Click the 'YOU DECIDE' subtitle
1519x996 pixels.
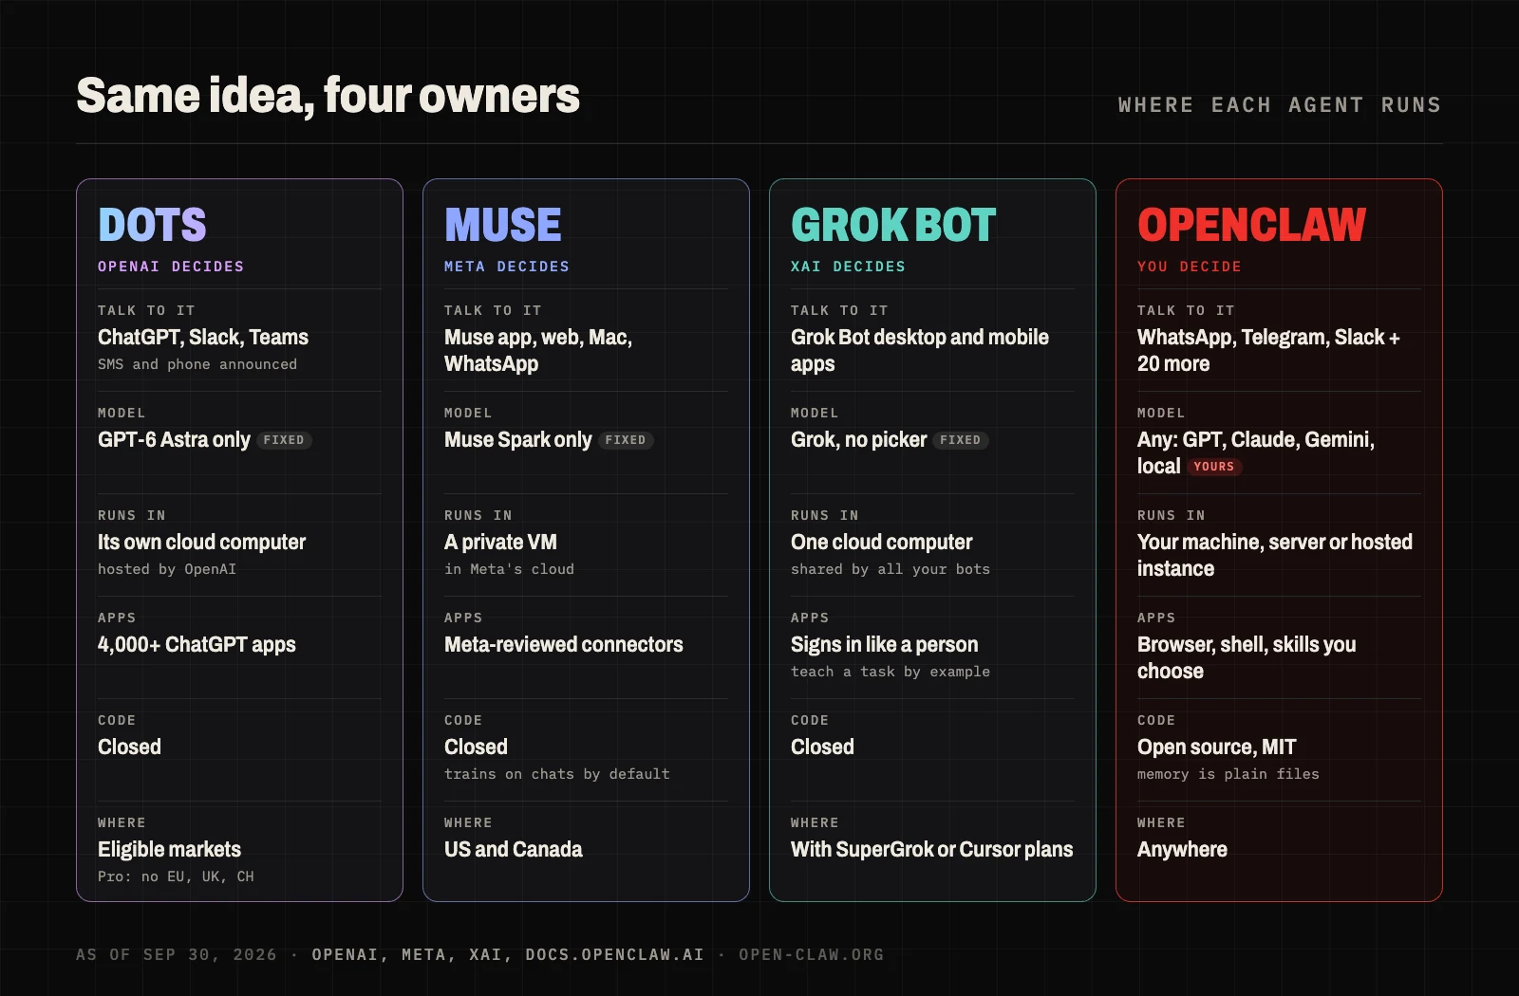(x=1190, y=267)
